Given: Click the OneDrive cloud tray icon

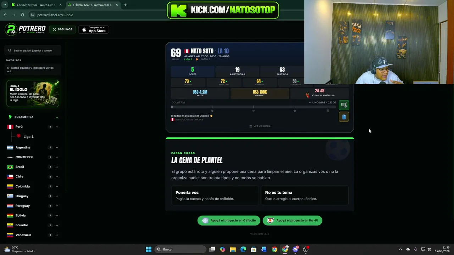Looking at the screenshot, I should coord(408,249).
